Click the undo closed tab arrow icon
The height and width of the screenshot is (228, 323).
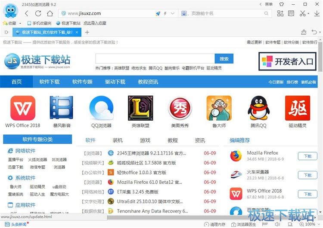pos(314,32)
